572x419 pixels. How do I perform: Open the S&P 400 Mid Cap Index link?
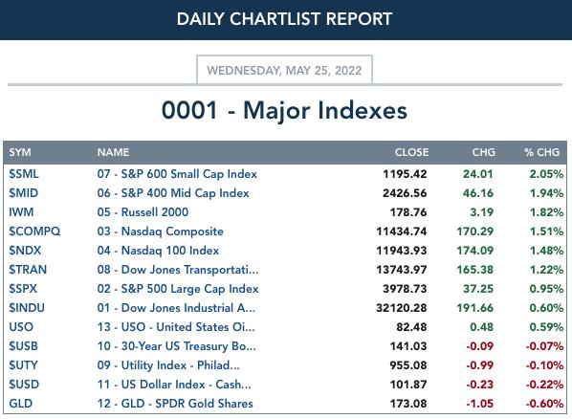(x=173, y=193)
